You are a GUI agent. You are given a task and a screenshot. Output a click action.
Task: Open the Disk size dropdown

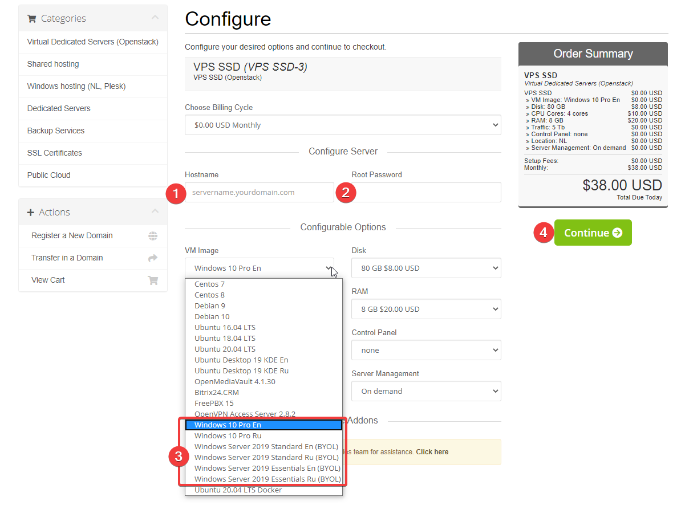tap(425, 268)
